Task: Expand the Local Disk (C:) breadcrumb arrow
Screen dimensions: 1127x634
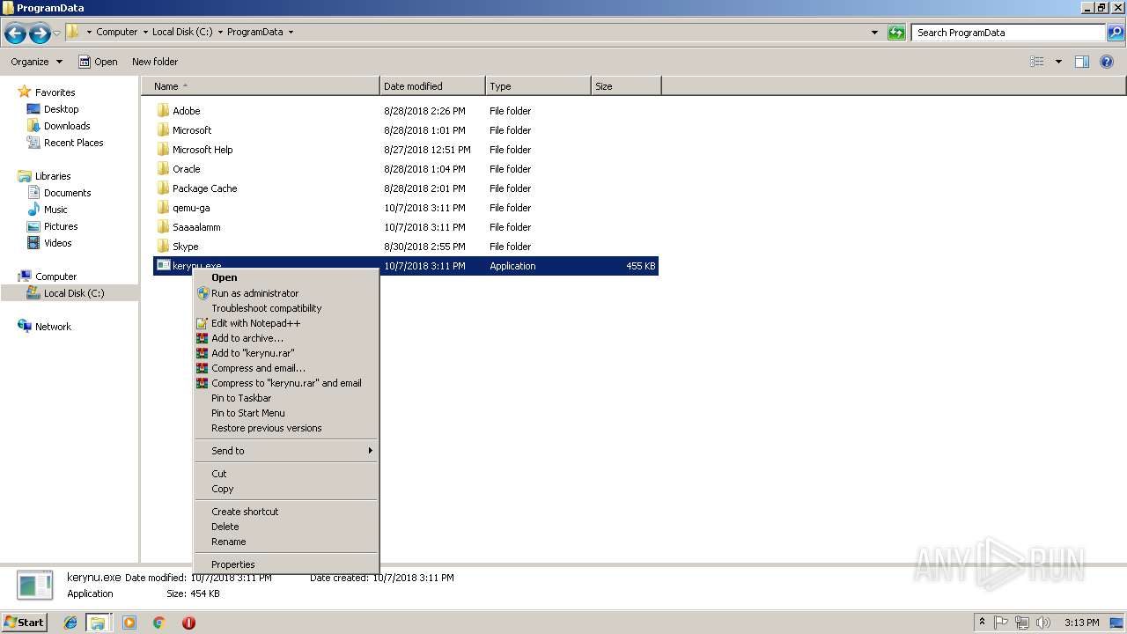Action: pyautogui.click(x=219, y=33)
